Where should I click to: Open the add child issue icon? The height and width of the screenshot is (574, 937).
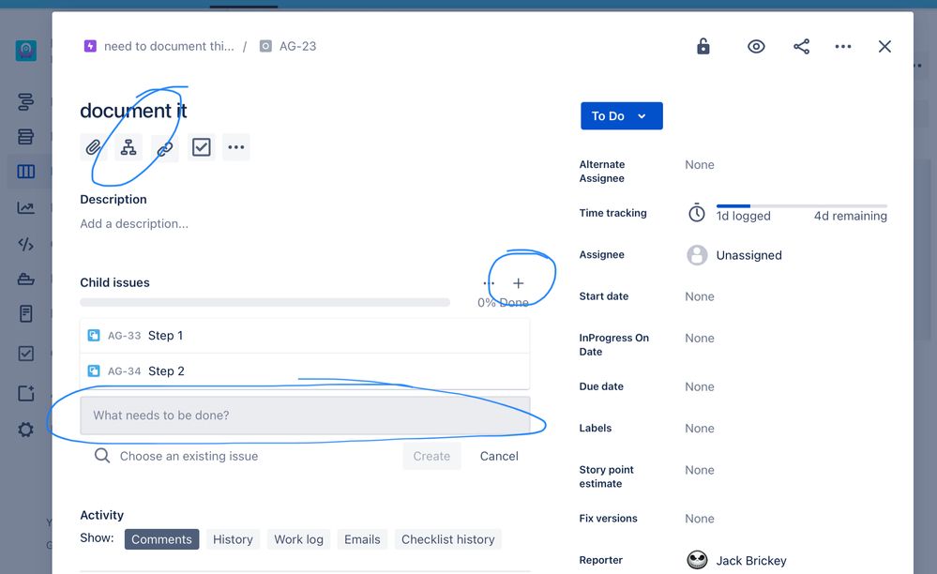point(128,146)
